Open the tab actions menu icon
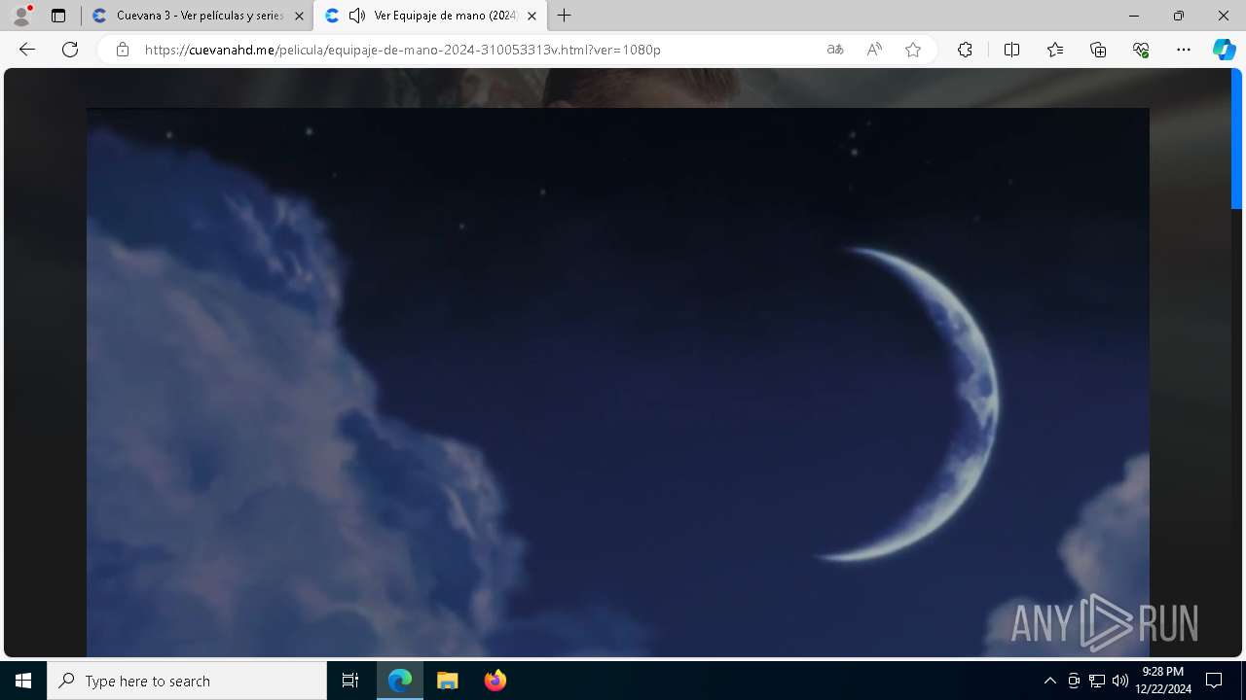This screenshot has width=1246, height=700. click(x=58, y=16)
